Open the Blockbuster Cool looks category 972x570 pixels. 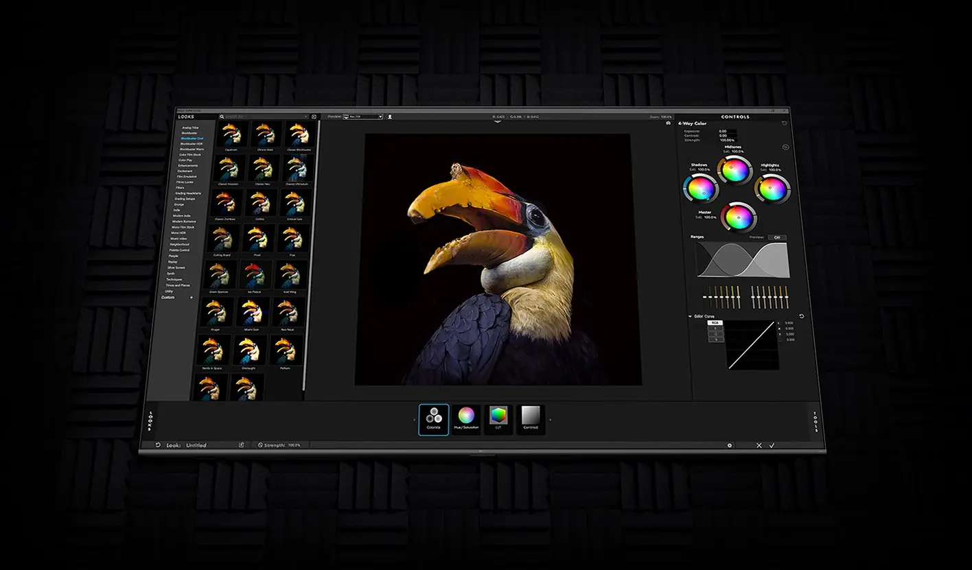[192, 138]
